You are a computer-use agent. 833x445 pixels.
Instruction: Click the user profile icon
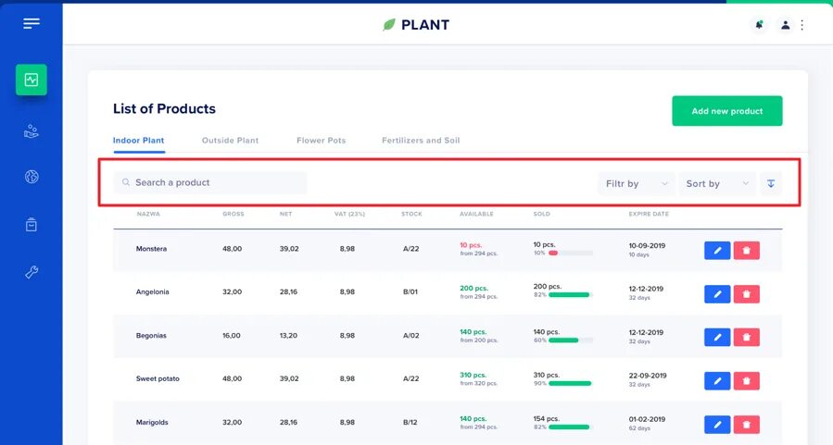coord(785,25)
